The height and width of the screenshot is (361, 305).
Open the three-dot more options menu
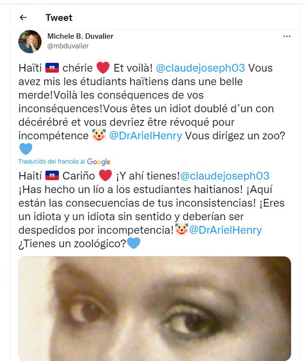[x=287, y=36]
